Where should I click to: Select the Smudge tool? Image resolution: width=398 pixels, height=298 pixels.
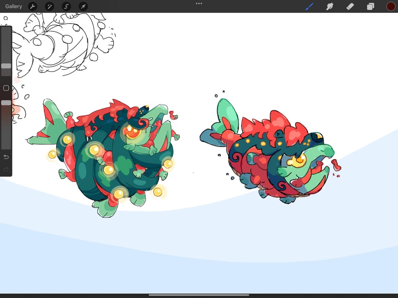pyautogui.click(x=329, y=6)
